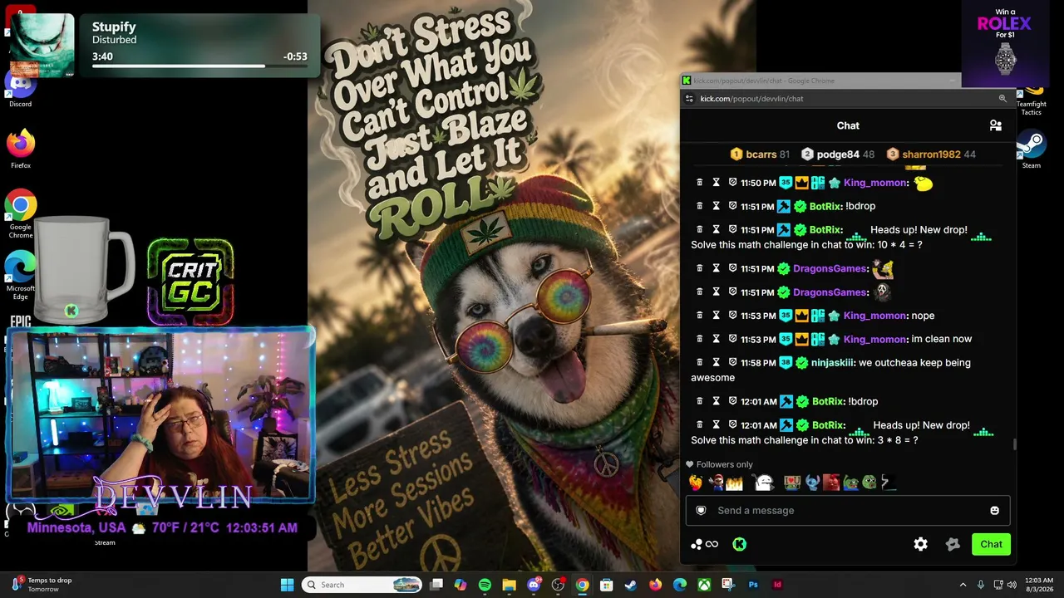Timeout King_momon with hourglass on 11:50 PM message

[x=716, y=183]
